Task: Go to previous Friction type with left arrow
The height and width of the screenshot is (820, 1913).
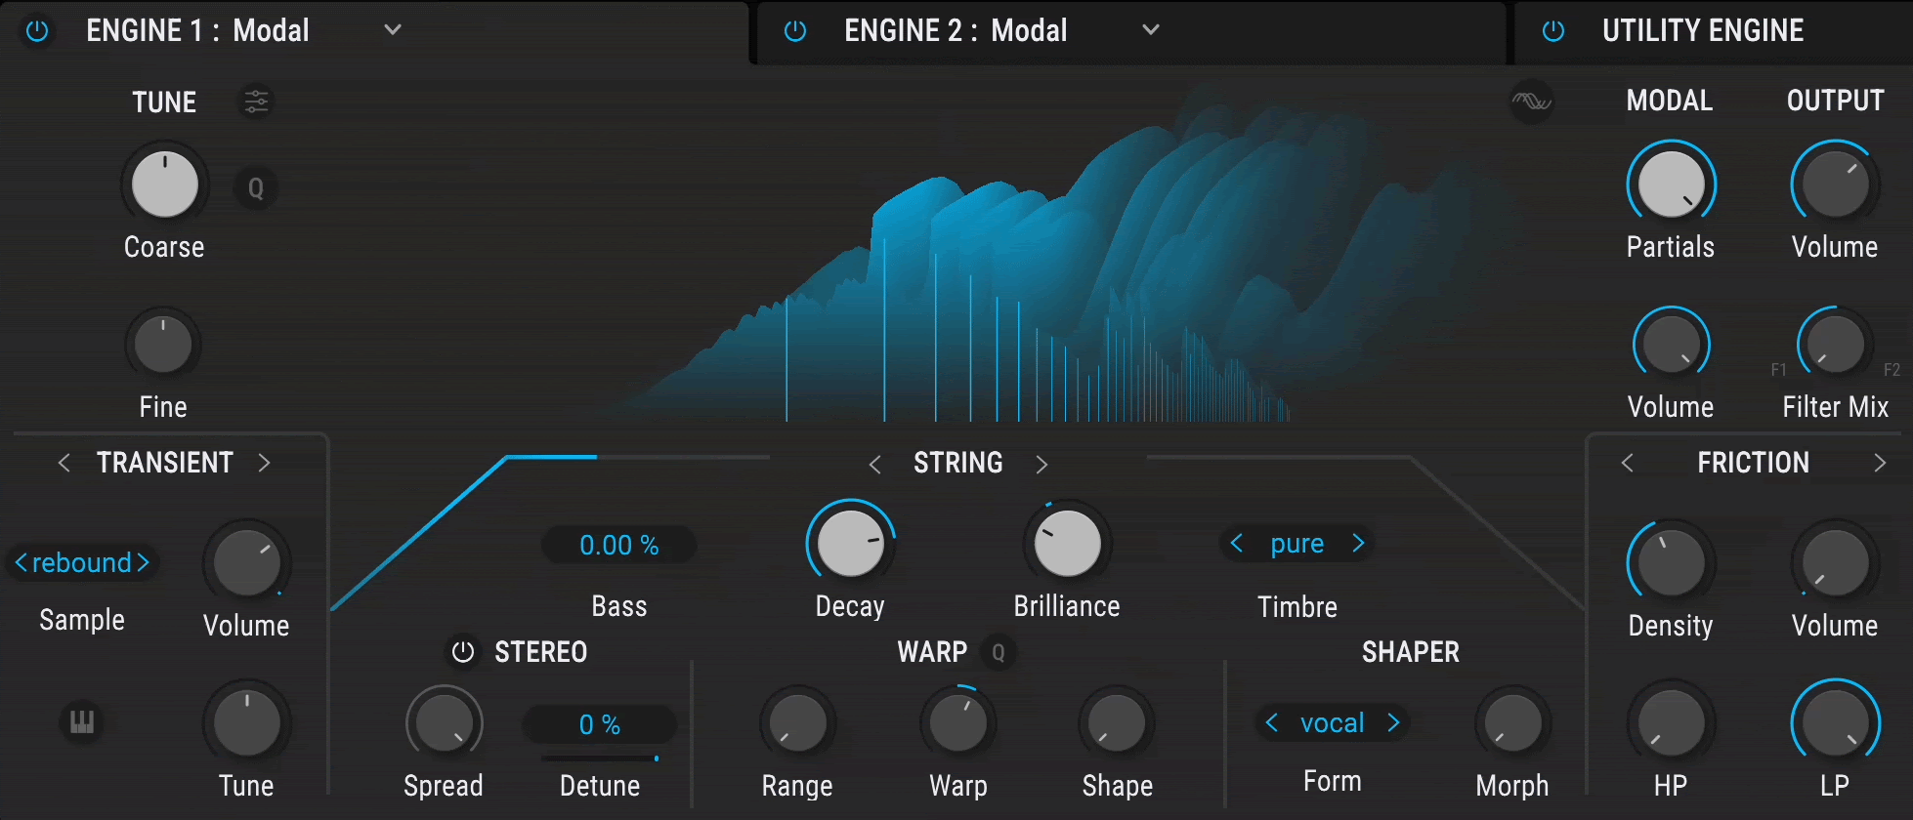Action: [x=1627, y=463]
